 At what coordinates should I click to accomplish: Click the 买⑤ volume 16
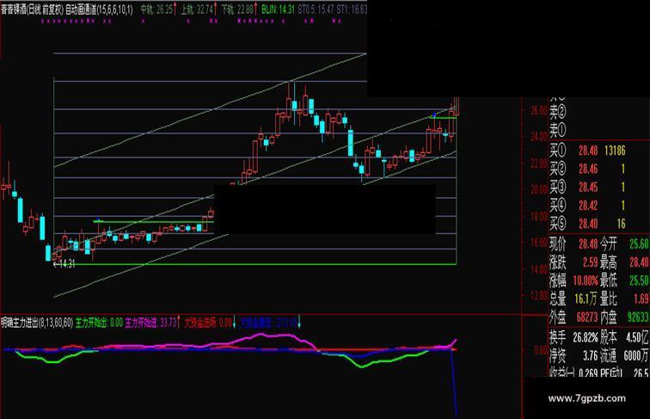(621, 224)
